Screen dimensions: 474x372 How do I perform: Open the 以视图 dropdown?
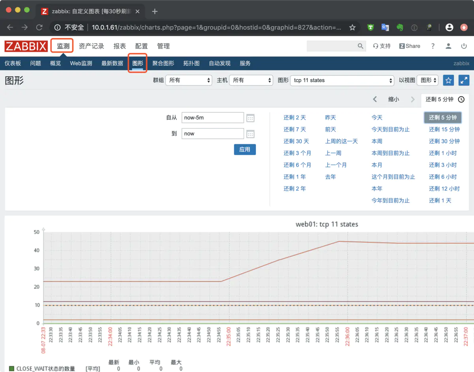click(428, 80)
